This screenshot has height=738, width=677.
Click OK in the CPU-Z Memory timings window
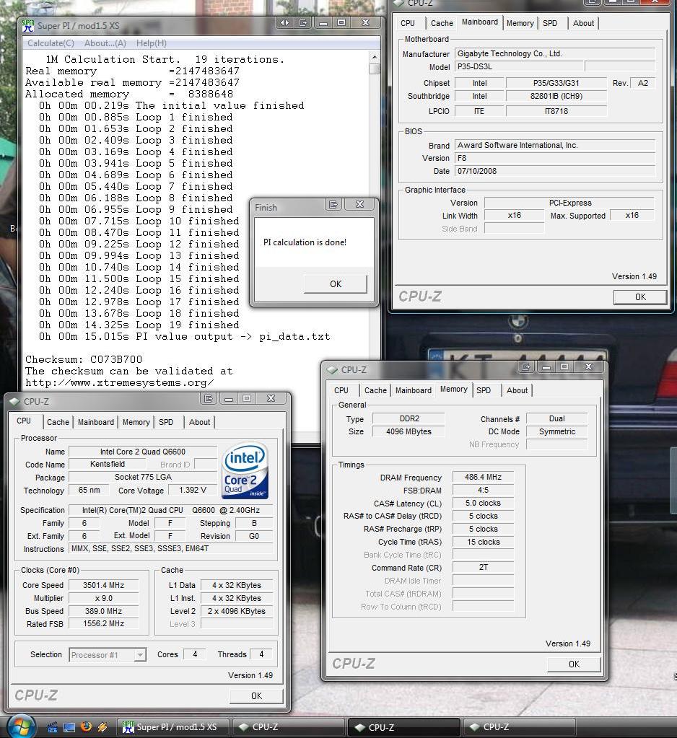tap(574, 664)
